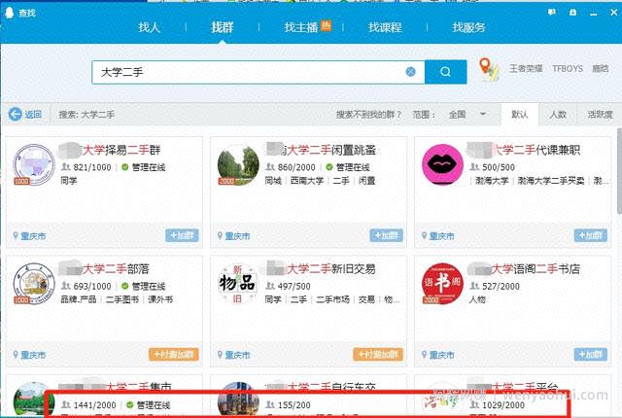
Task: Open group title 大学二手代课兼职
Action: (x=524, y=150)
